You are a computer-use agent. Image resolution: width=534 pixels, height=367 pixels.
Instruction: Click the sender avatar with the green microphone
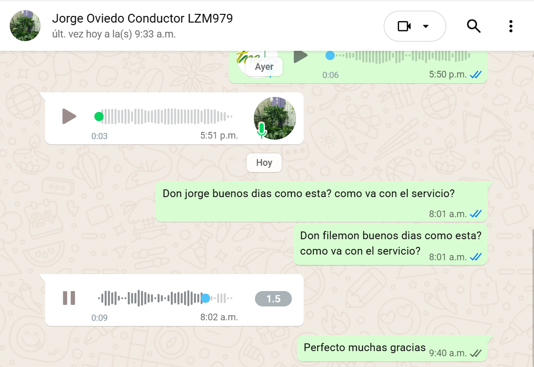click(x=274, y=118)
